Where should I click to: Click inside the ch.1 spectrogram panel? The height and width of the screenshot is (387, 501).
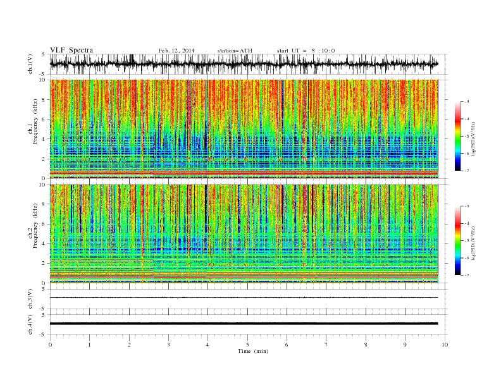pos(244,129)
